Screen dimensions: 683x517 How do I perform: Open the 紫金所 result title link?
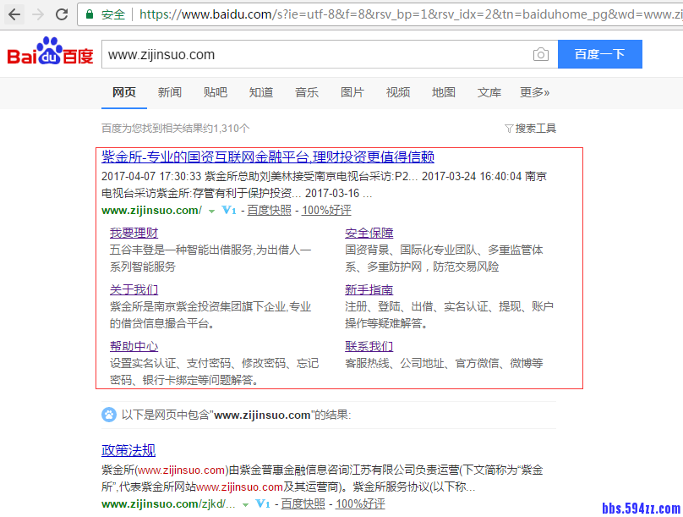pos(265,157)
